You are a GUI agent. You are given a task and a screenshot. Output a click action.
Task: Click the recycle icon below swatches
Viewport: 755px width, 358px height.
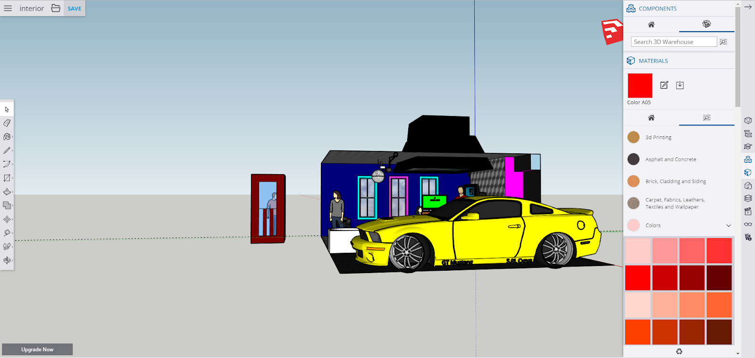pyautogui.click(x=679, y=351)
